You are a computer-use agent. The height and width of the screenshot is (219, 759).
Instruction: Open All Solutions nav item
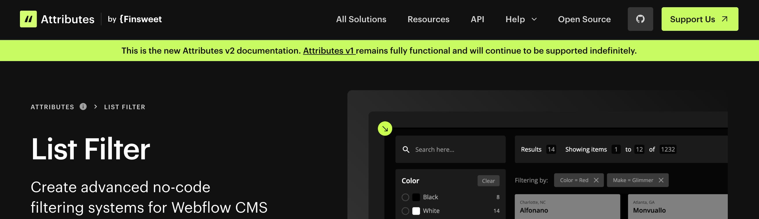pos(361,19)
